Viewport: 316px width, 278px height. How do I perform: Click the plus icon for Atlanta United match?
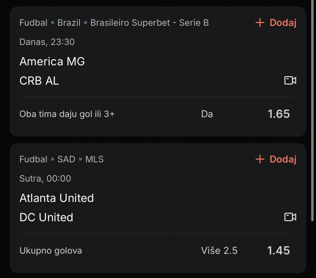(260, 159)
